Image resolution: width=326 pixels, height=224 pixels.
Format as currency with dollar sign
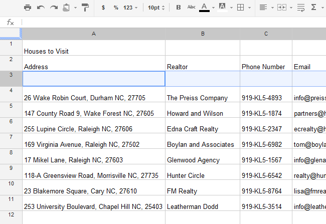pyautogui.click(x=103, y=8)
